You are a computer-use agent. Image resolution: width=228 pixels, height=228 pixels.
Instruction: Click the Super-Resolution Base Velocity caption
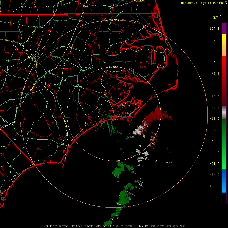[x=115, y=226]
